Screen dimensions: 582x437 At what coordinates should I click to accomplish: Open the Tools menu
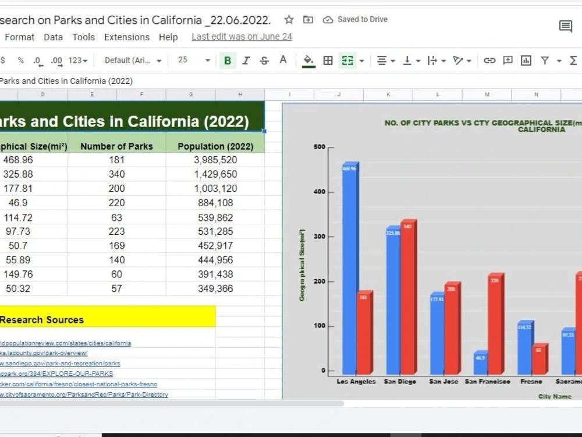pos(83,37)
